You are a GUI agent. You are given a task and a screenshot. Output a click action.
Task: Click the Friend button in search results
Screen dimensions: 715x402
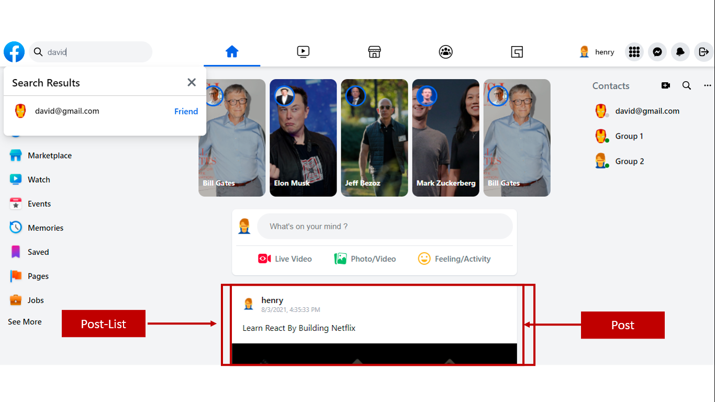click(186, 111)
